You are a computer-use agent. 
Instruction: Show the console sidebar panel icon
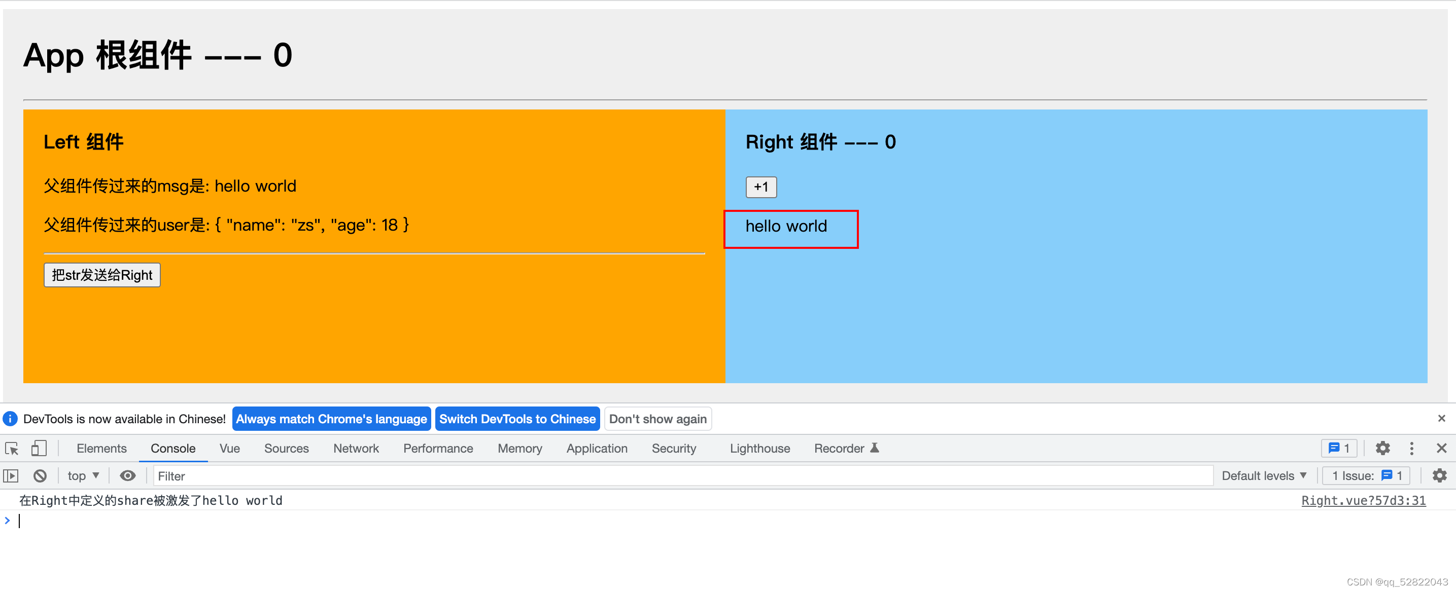(x=11, y=476)
